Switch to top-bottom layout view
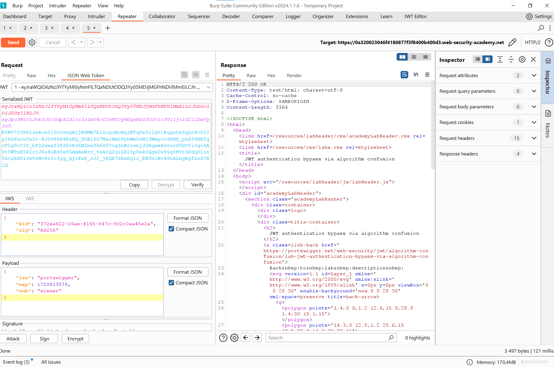Screen dimensions: 554x367 (x=414, y=57)
